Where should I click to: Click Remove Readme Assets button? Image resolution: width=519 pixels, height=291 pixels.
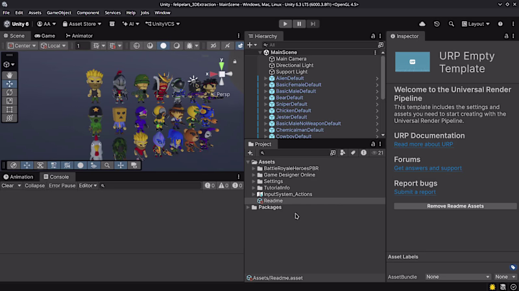[455, 206]
